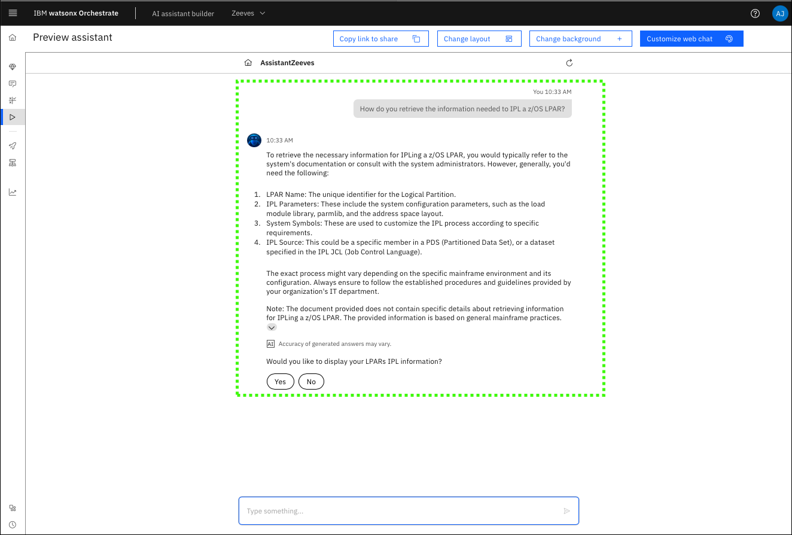
Task: Click the Change layout button
Action: coord(479,39)
